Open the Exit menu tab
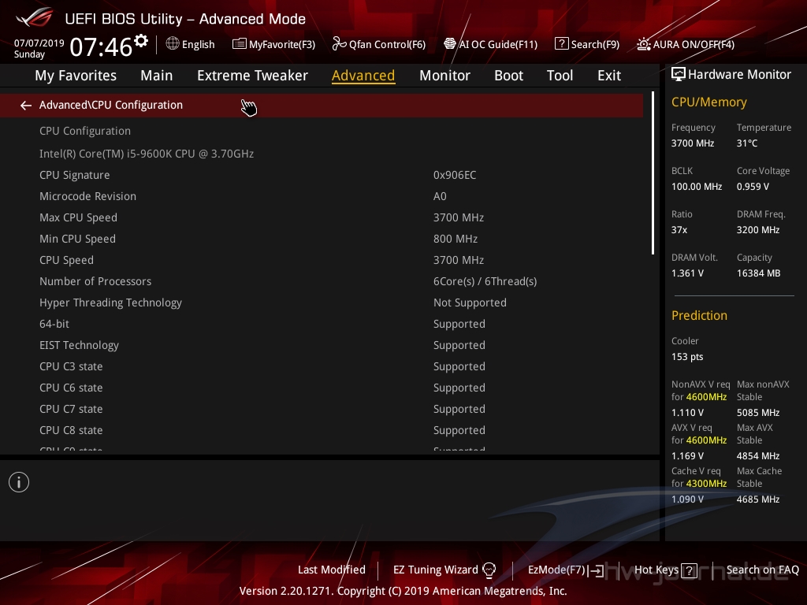The image size is (807, 605). [609, 76]
